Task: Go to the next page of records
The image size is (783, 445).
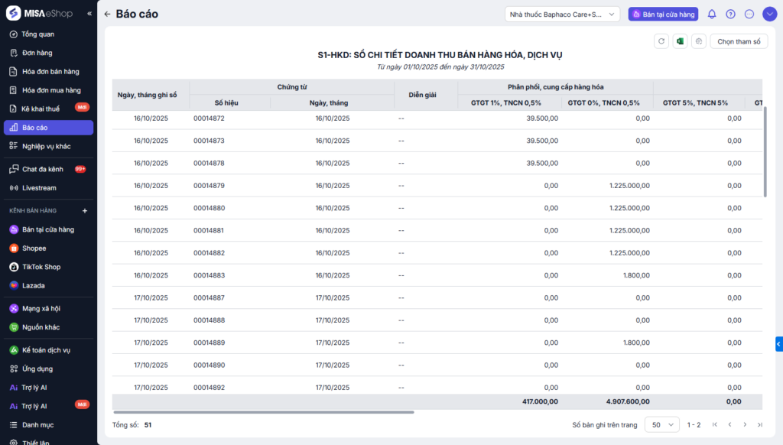Action: point(745,424)
